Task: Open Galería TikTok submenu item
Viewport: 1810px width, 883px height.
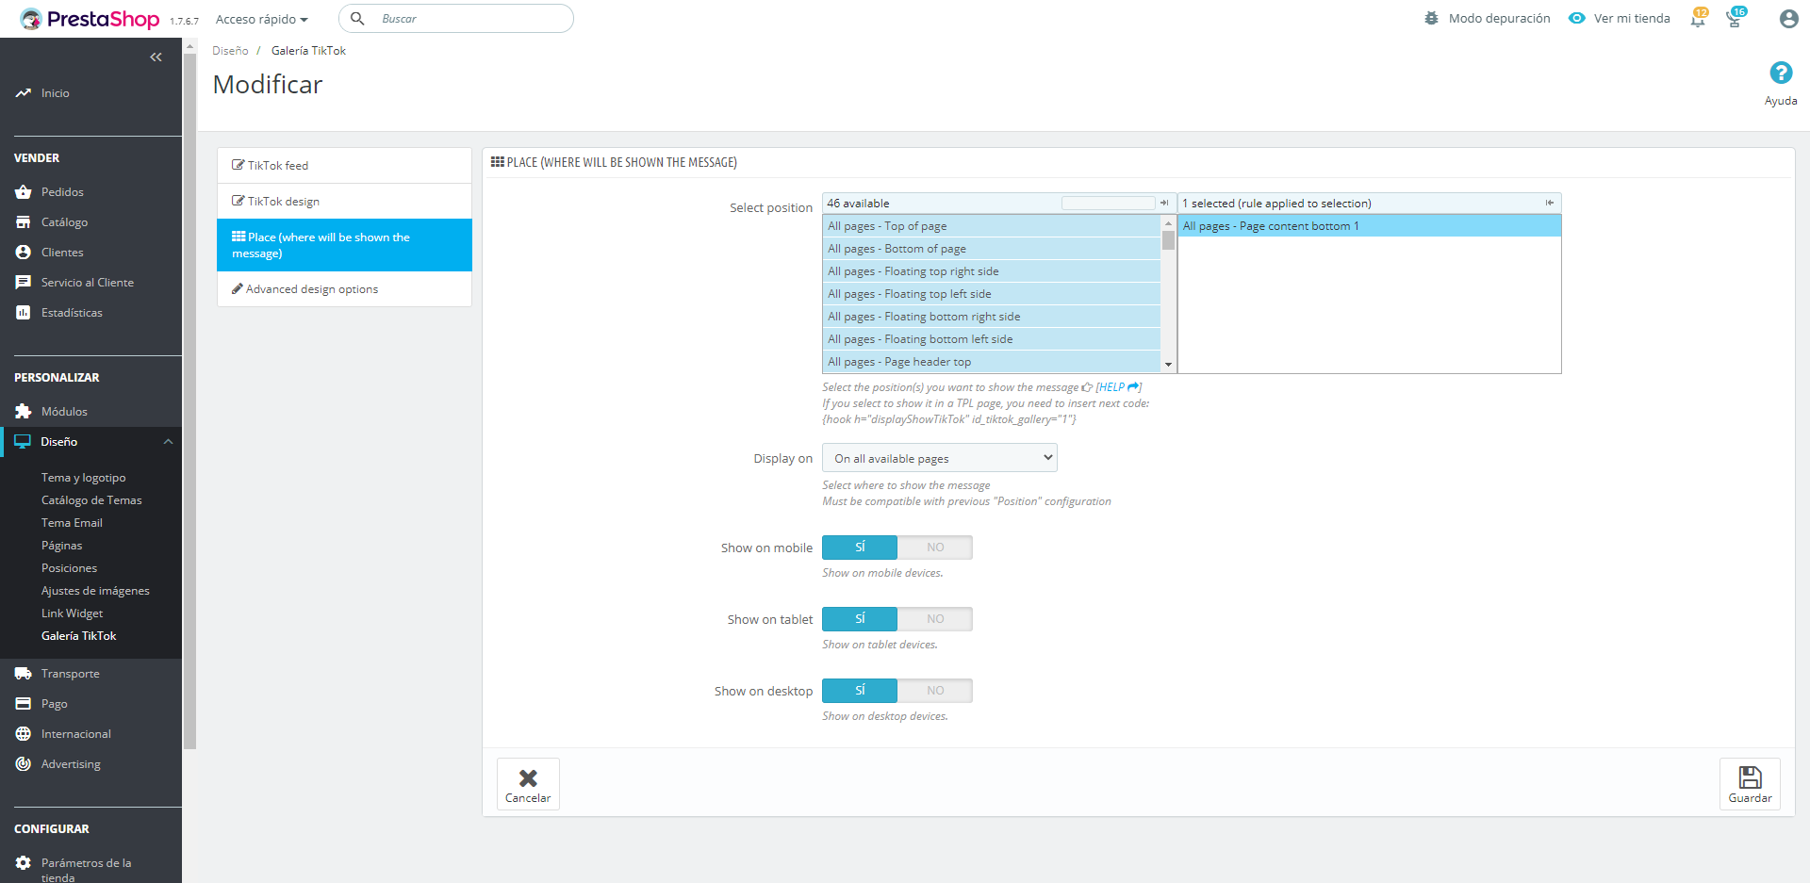Action: pos(79,636)
